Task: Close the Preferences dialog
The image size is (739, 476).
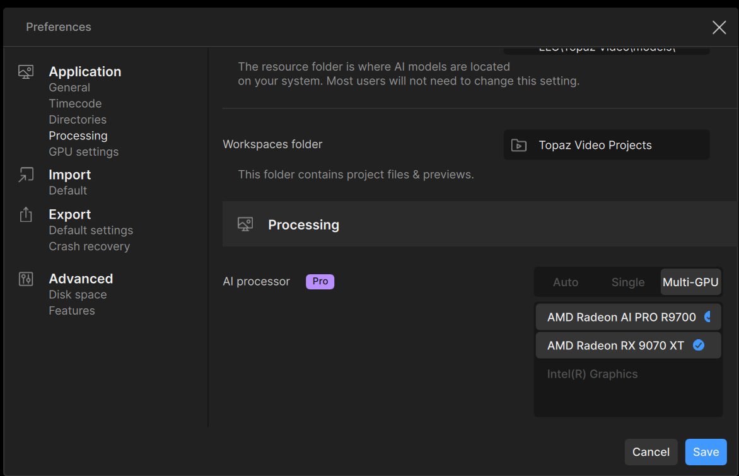Action: pos(719,27)
